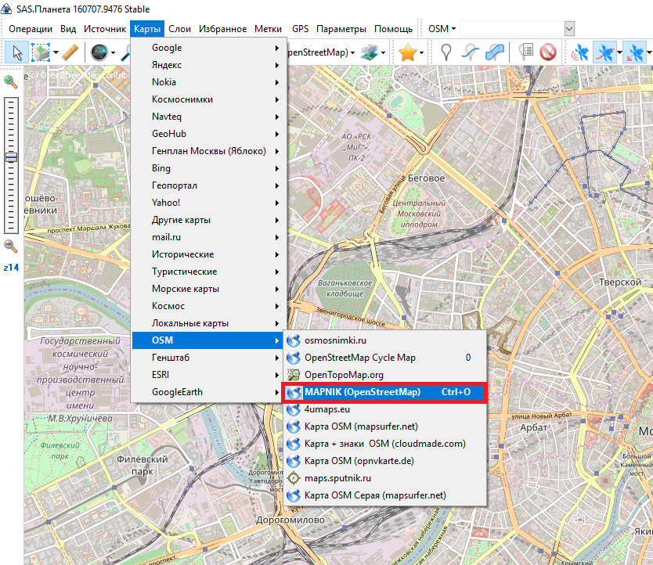Zoom out with the red magnifier
Viewport: 653px width, 565px height.
pyautogui.click(x=11, y=247)
